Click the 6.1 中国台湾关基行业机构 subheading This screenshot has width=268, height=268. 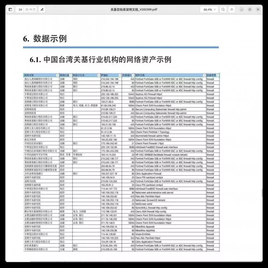coord(100,60)
